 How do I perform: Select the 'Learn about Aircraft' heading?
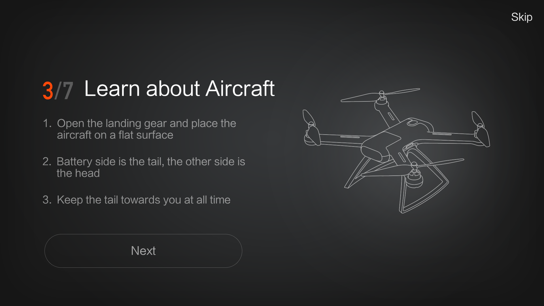[179, 89]
